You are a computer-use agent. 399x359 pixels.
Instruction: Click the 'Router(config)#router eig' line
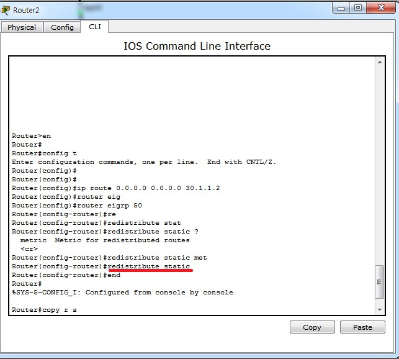pos(66,197)
